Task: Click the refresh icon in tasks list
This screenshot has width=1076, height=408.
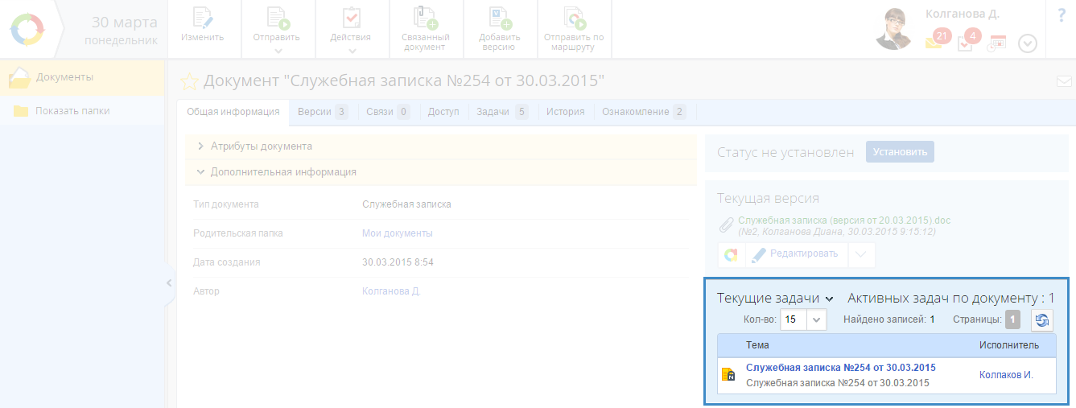Action: tap(1042, 320)
